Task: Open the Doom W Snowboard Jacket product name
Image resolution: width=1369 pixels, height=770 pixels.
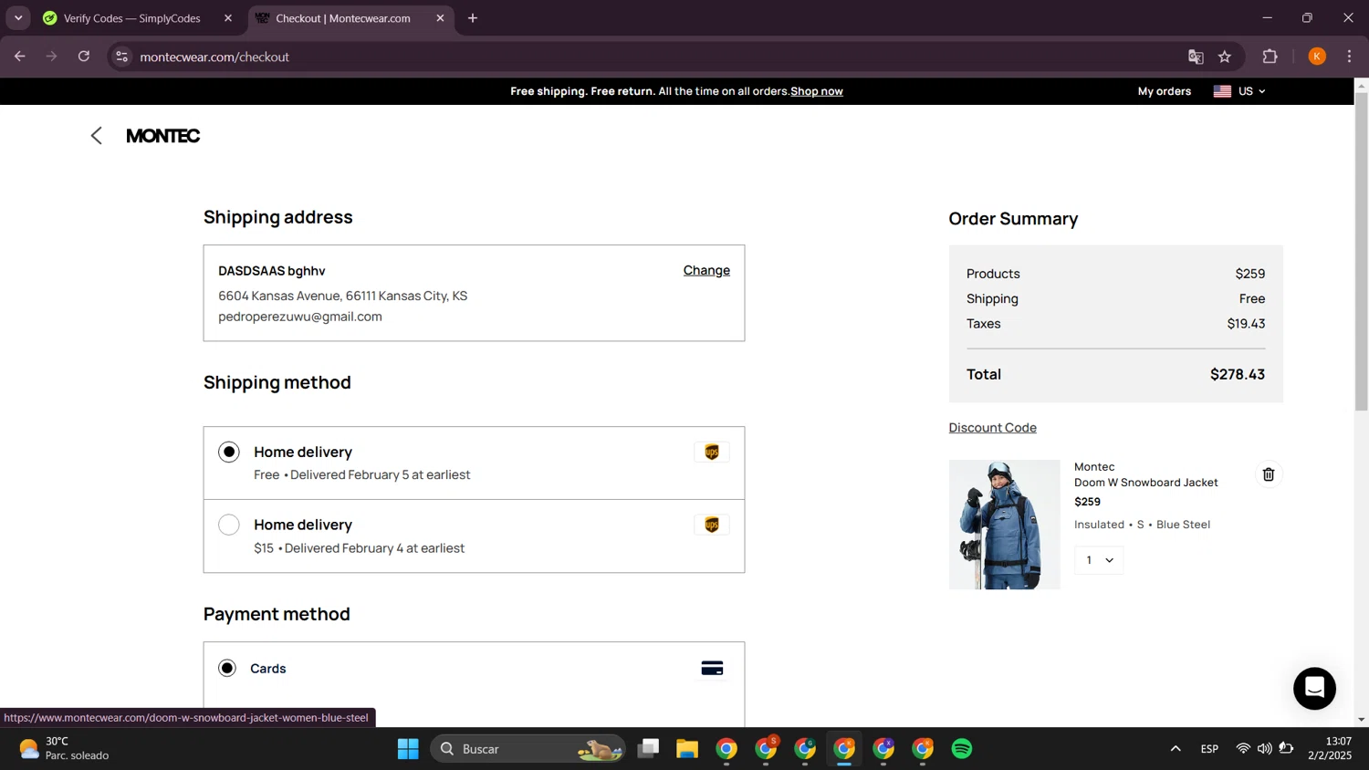Action: tap(1145, 483)
